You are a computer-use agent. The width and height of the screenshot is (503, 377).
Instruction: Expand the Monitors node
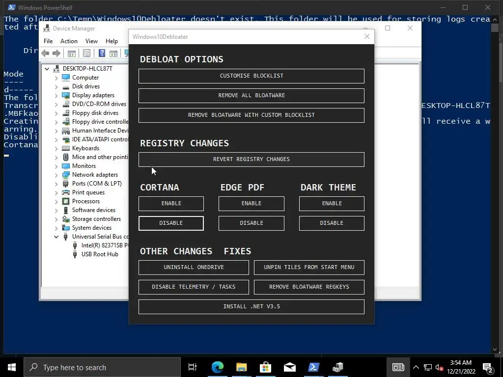tap(56, 166)
